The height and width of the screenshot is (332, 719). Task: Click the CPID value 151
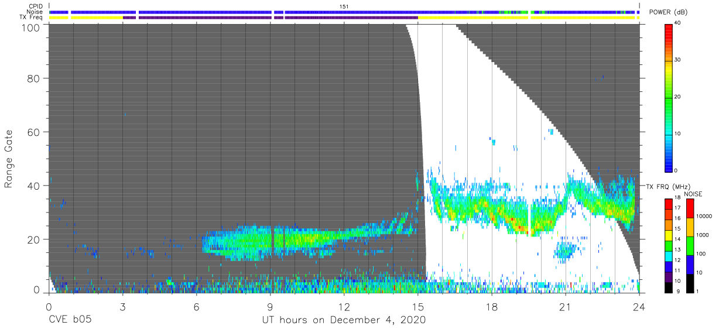(x=344, y=6)
